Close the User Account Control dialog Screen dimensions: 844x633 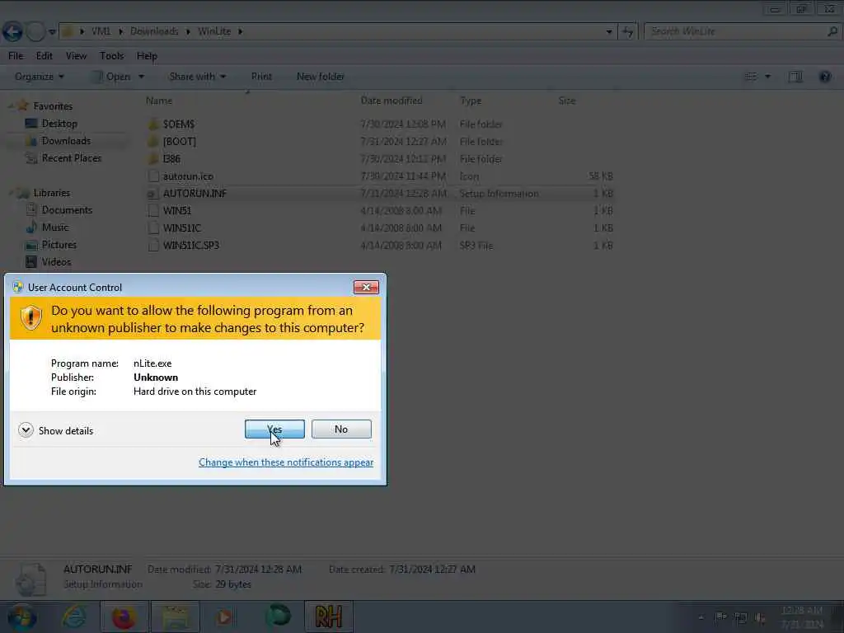(366, 288)
